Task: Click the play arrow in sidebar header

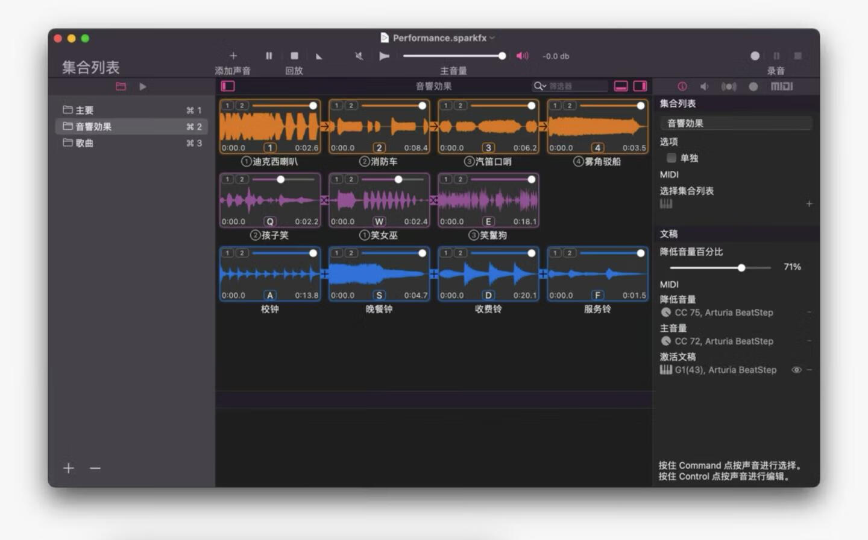Action: [143, 86]
